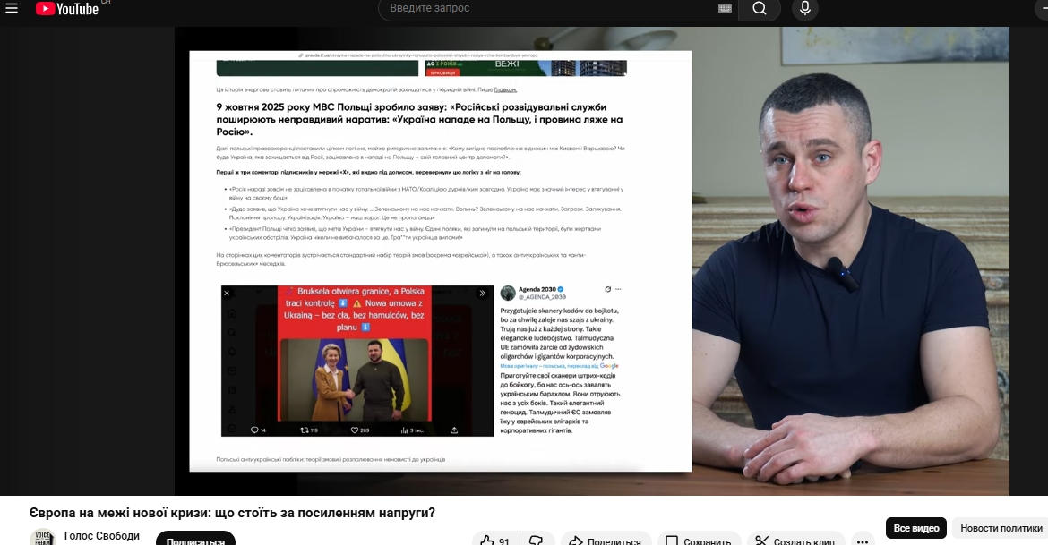Select the Все видео filter chip
This screenshot has width=1048, height=545.
tap(915, 528)
